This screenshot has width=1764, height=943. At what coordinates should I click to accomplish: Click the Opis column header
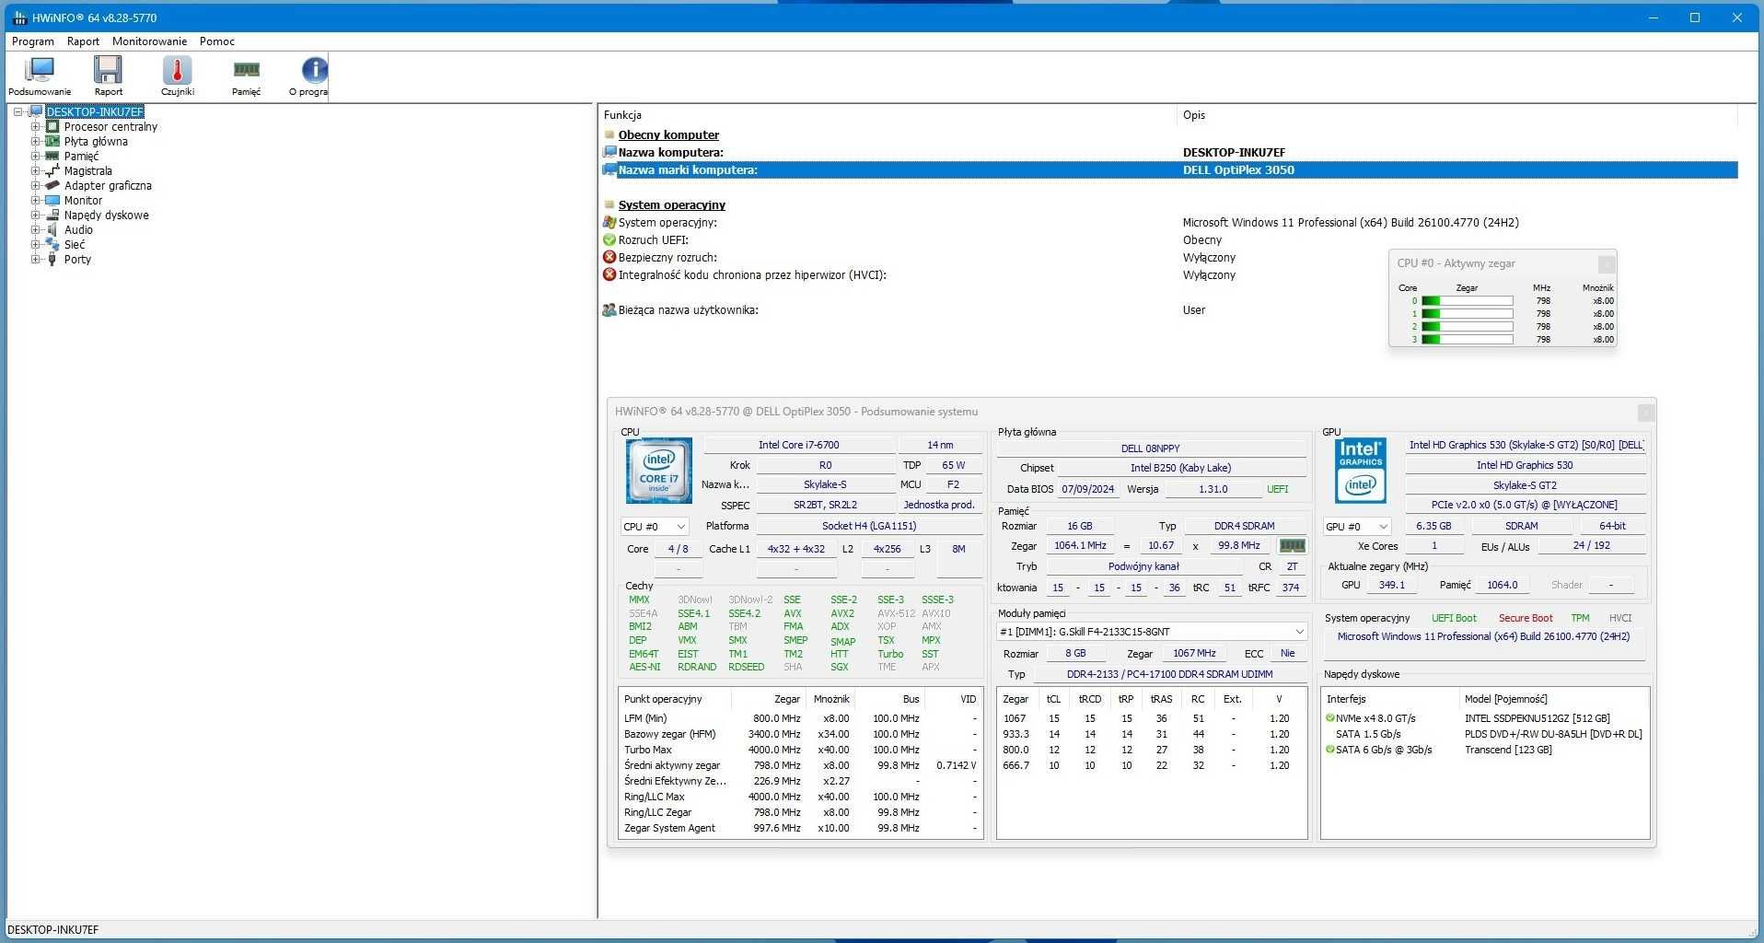coord(1456,115)
